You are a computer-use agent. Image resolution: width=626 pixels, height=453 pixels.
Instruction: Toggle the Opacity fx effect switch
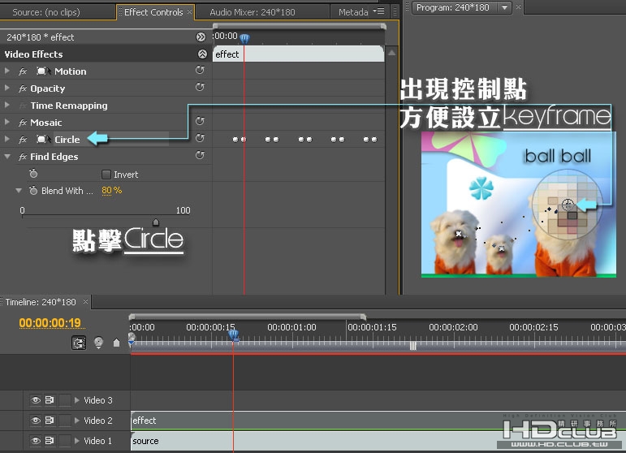23,88
